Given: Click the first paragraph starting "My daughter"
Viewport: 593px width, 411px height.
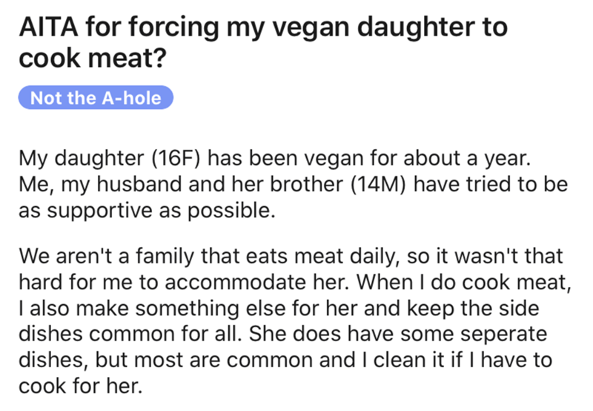Looking at the screenshot, I should (x=294, y=184).
